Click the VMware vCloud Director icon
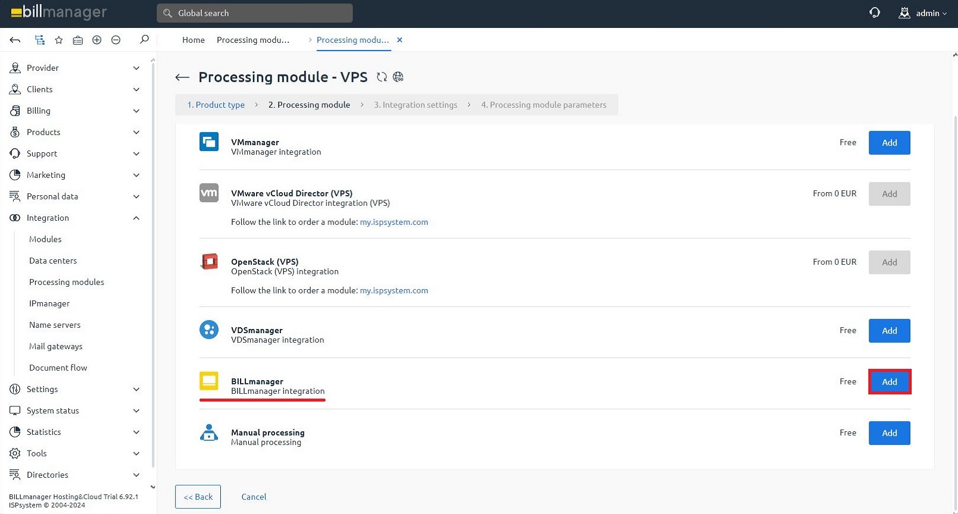Viewport: 958px width, 514px height. (209, 193)
